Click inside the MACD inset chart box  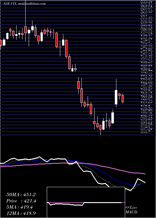pos(86,202)
